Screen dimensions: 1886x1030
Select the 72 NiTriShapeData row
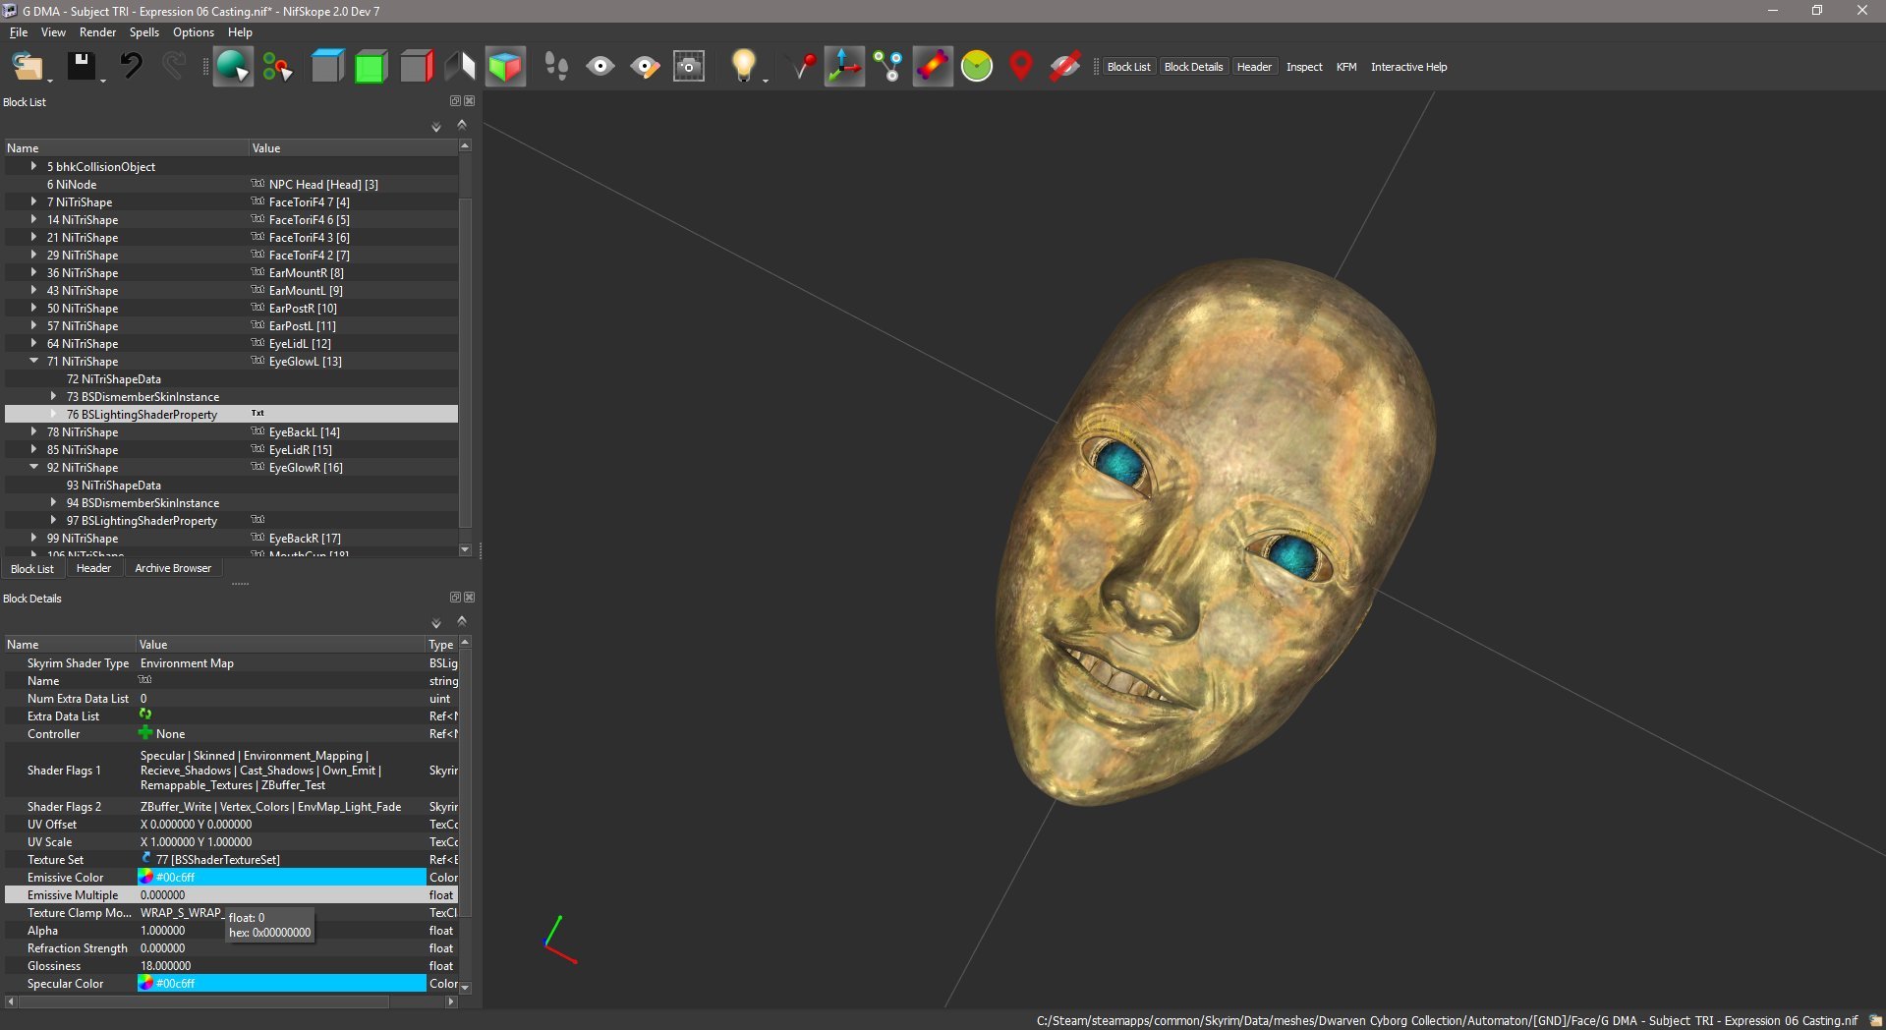pyautogui.click(x=231, y=378)
